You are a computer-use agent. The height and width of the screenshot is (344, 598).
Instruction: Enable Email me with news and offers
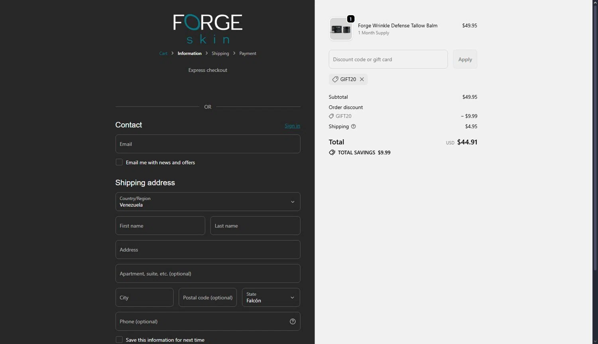point(119,162)
